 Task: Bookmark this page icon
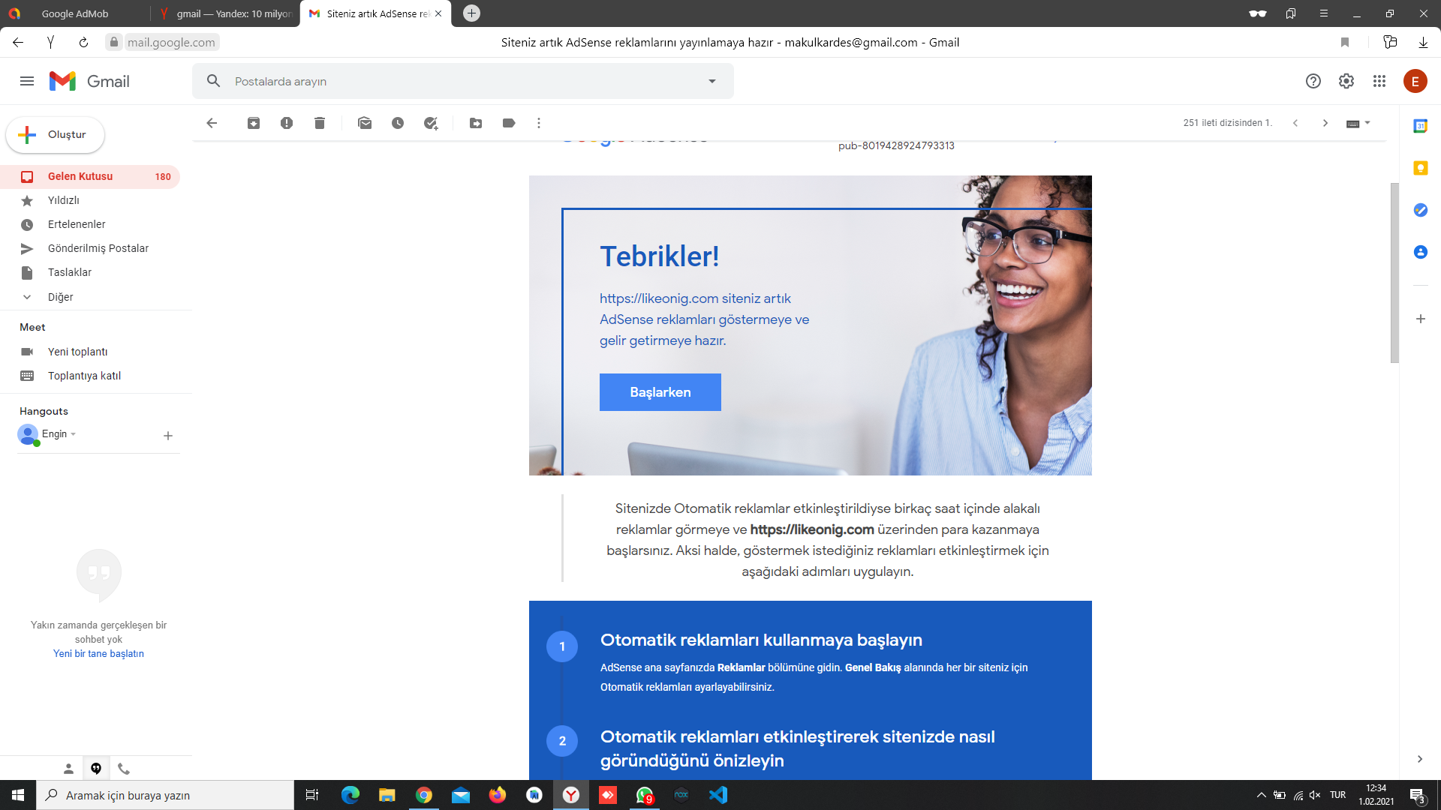coord(1345,43)
